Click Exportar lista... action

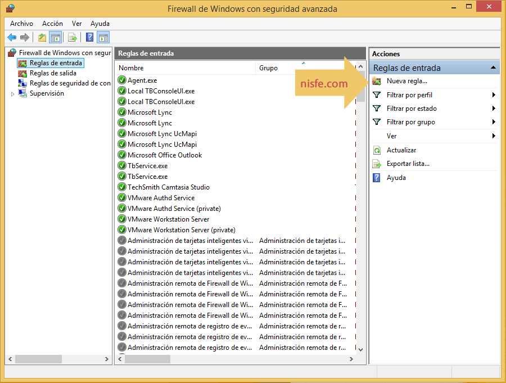pyautogui.click(x=408, y=164)
